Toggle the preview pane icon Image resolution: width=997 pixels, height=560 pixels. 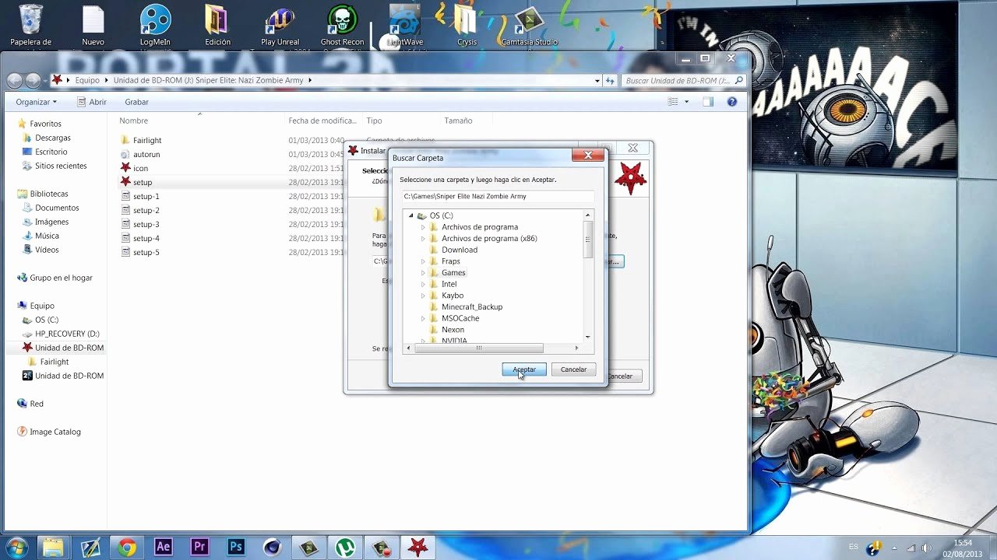708,102
